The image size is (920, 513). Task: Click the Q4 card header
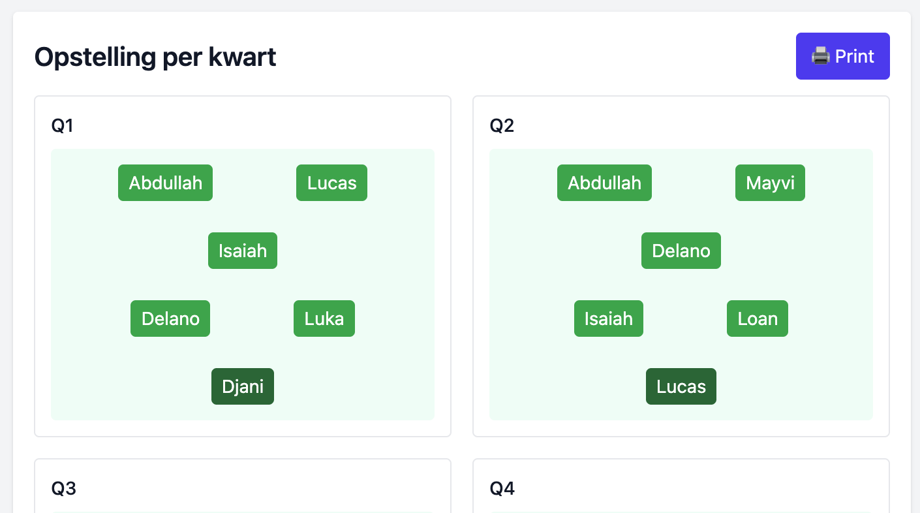pos(502,488)
